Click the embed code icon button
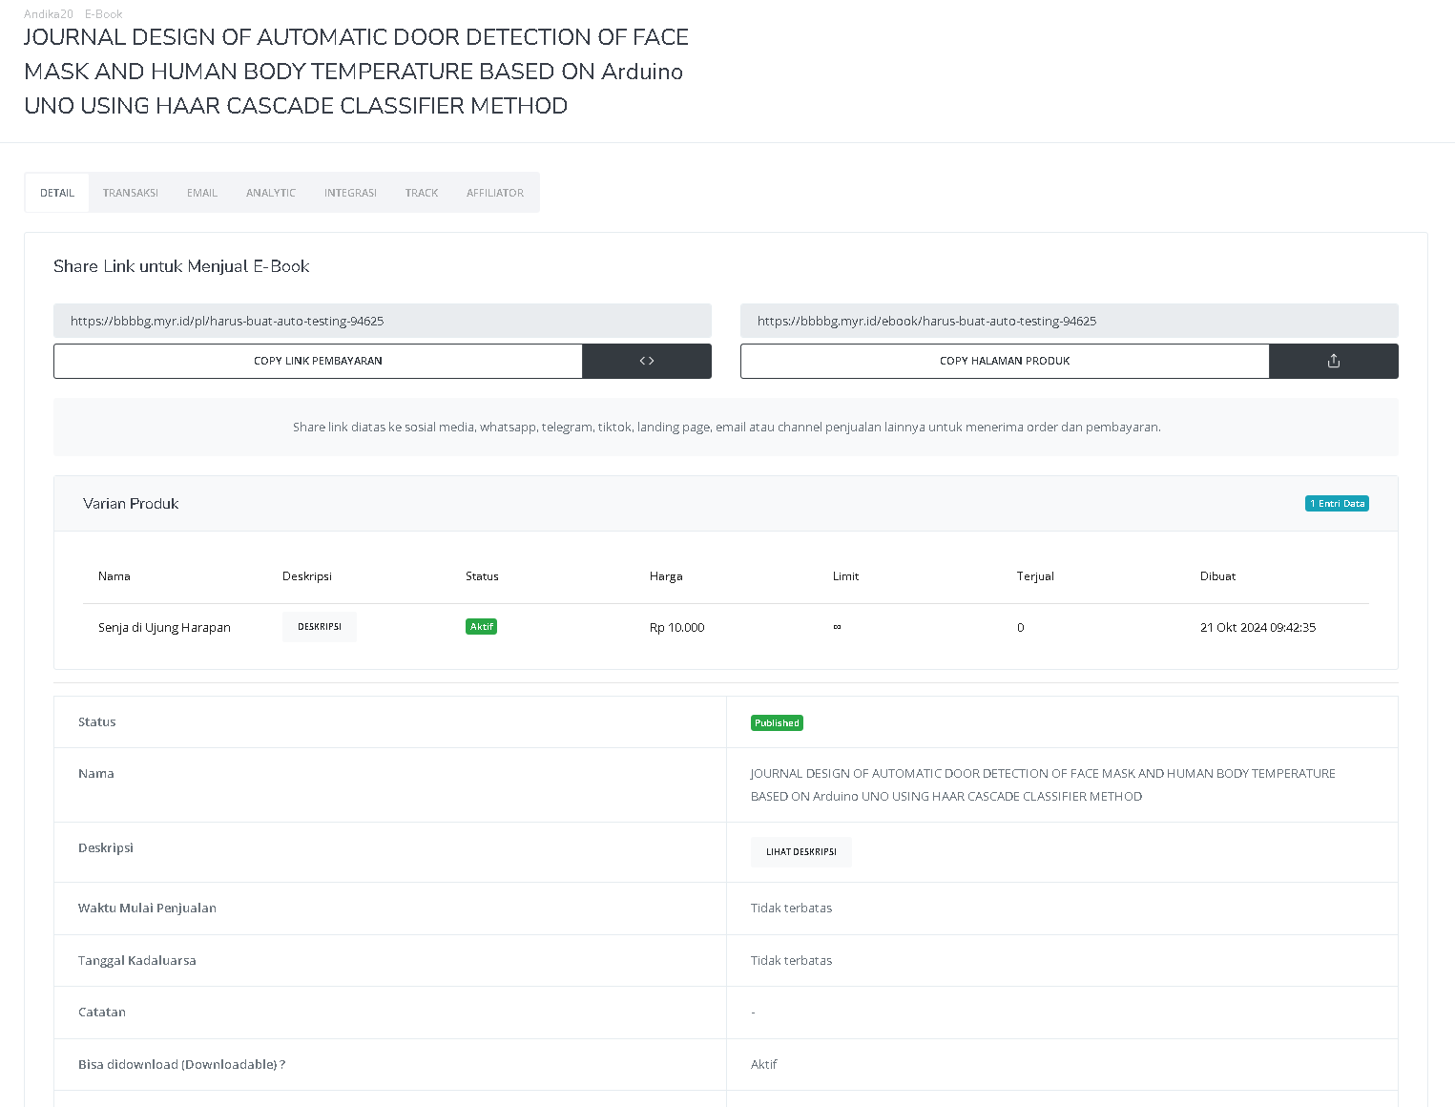1455x1107 pixels. (x=647, y=361)
